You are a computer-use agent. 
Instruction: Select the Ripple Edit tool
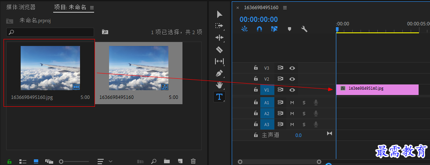coord(219,38)
